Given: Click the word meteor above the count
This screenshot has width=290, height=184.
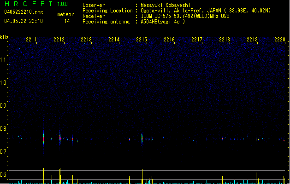Looking at the screenshot, I should tap(65, 14).
